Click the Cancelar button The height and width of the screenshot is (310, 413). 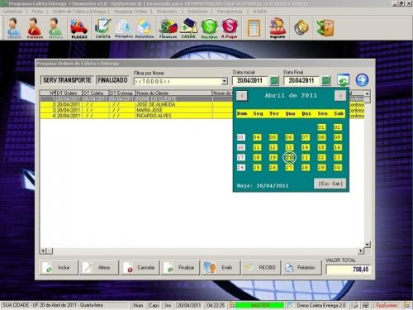[140, 268]
